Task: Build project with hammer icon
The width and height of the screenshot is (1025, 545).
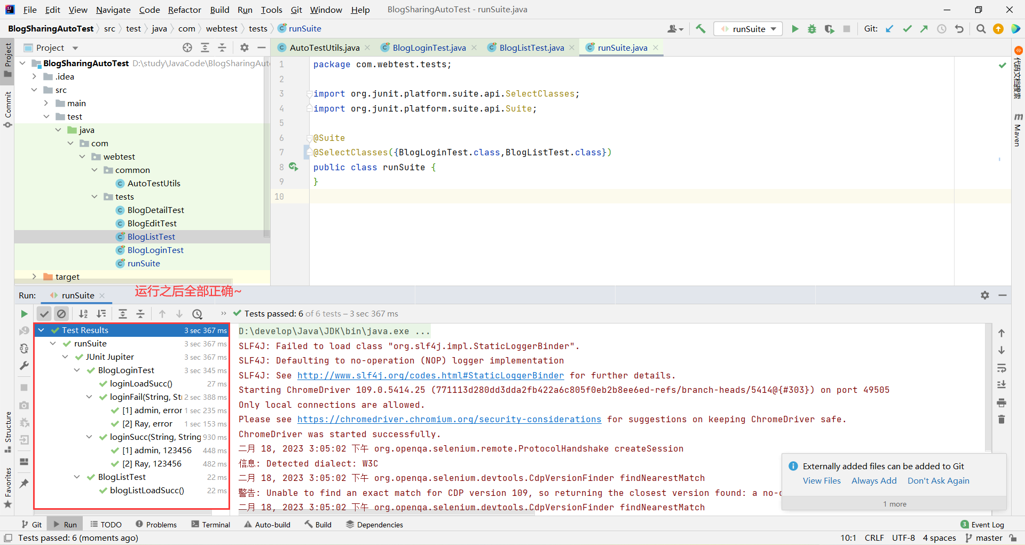Action: pyautogui.click(x=701, y=29)
